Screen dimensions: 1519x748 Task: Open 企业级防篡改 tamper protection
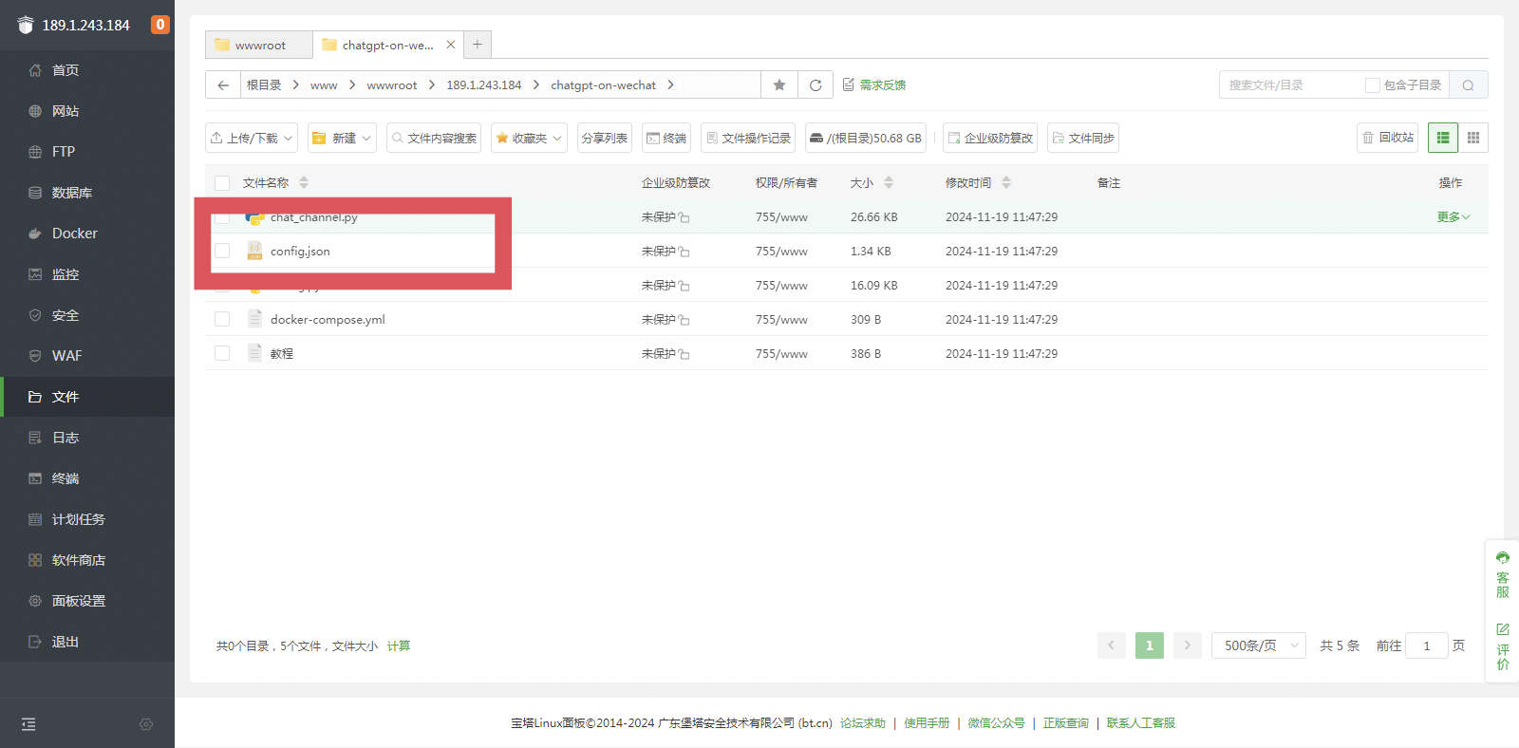990,138
